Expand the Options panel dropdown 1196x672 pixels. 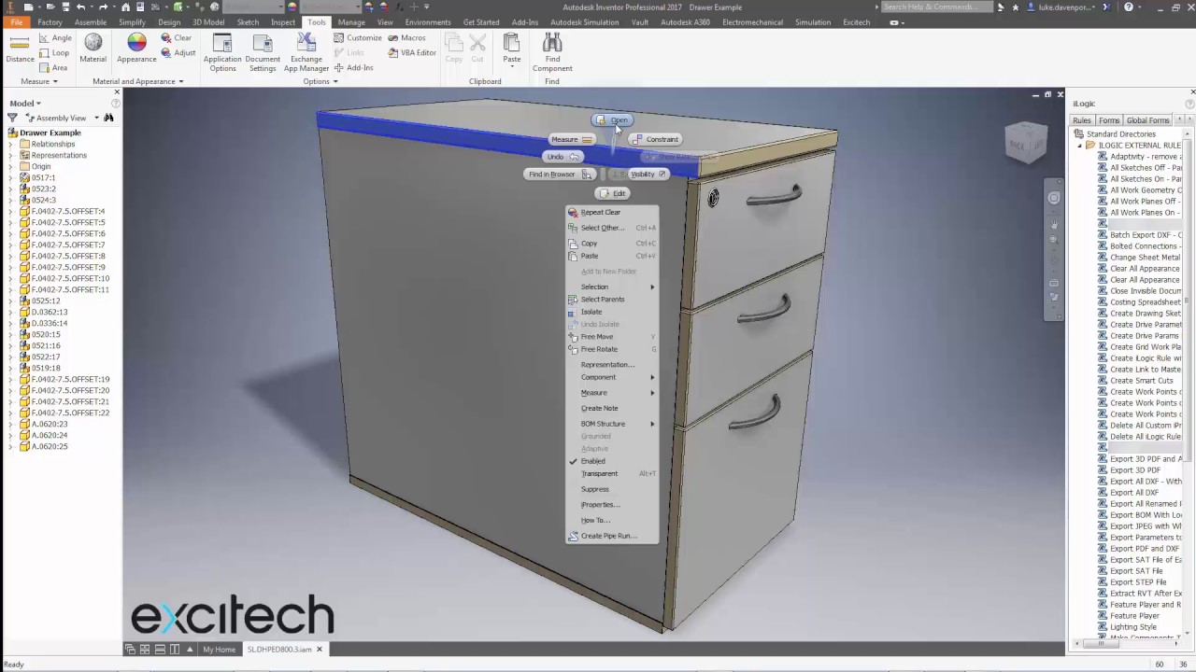click(x=320, y=81)
